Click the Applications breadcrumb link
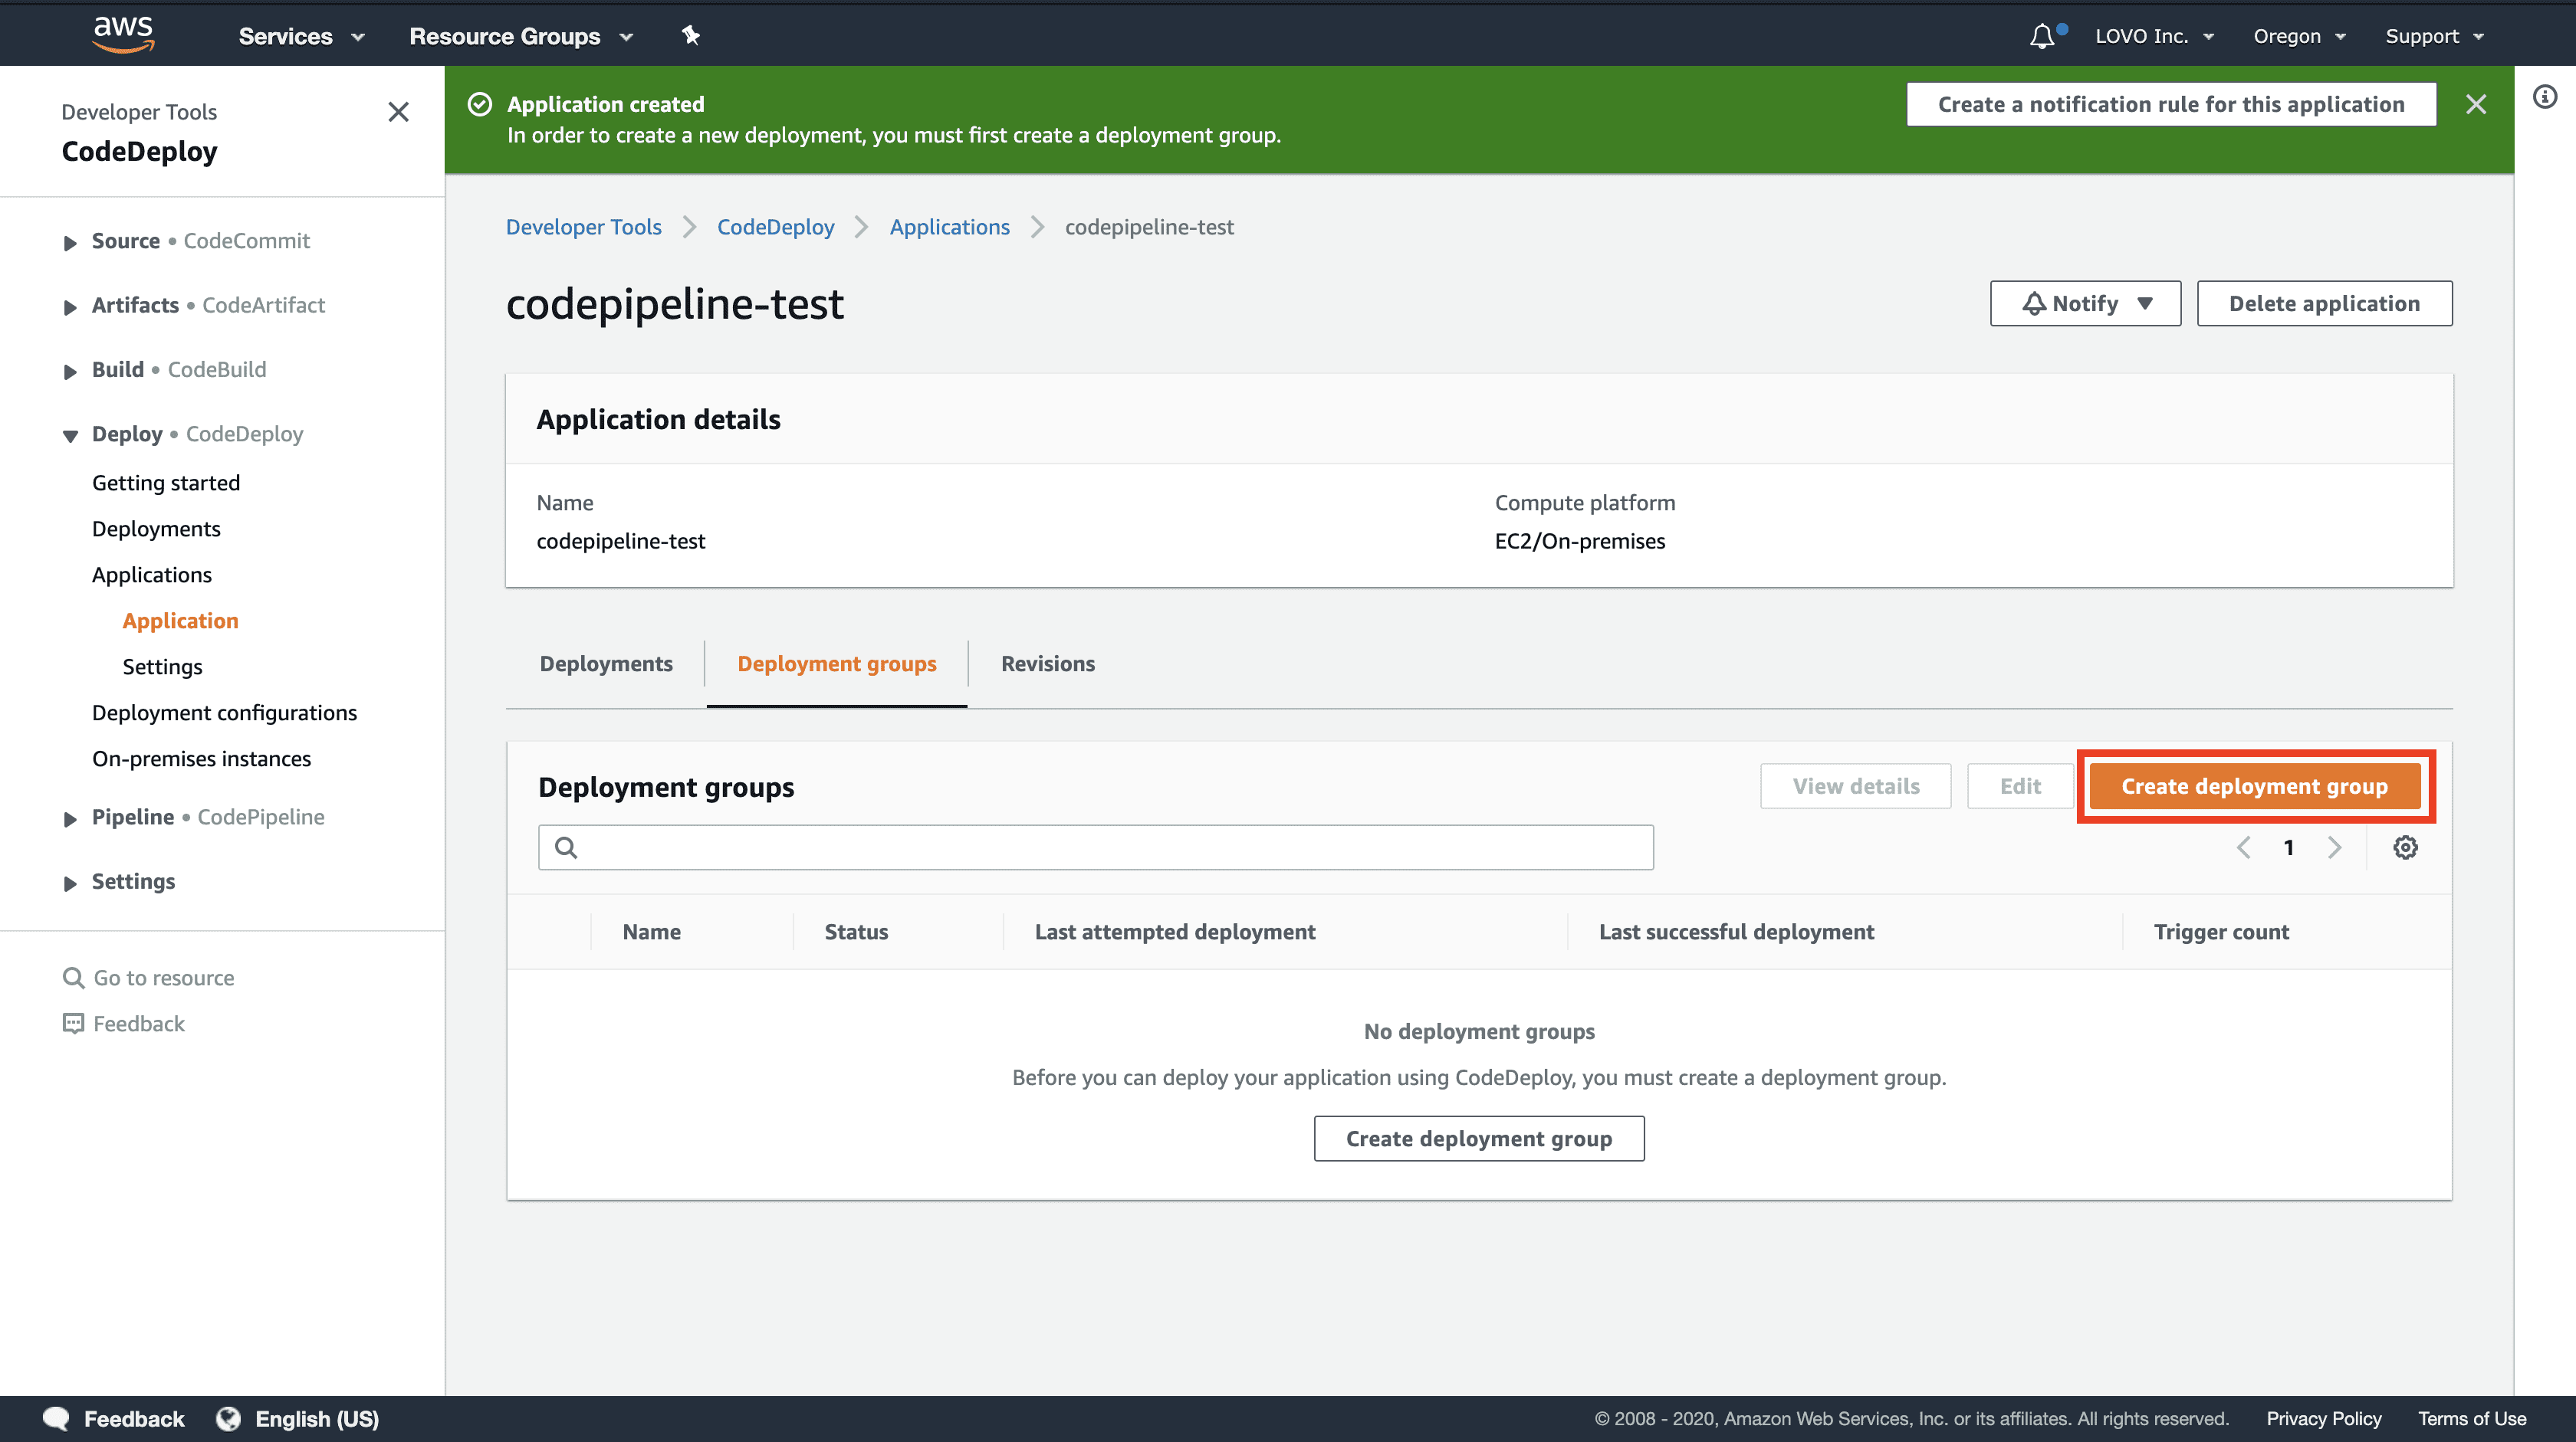2576x1442 pixels. coord(950,227)
